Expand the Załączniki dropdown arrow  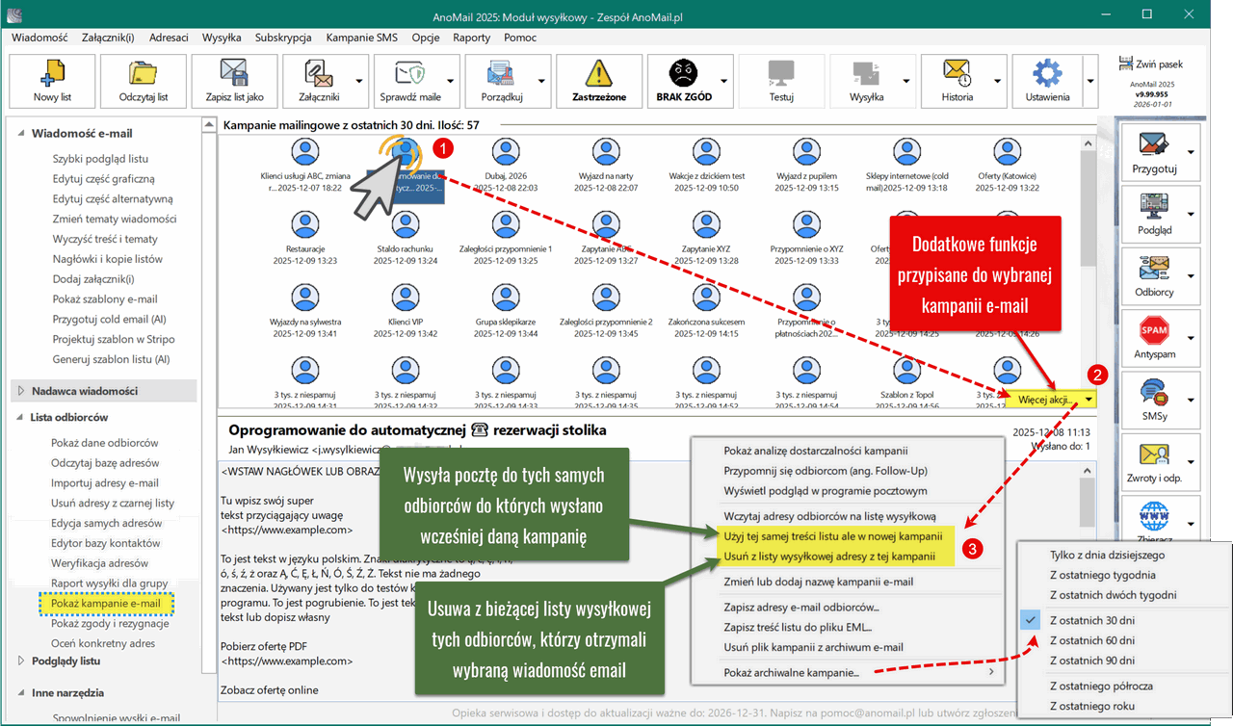point(359,81)
